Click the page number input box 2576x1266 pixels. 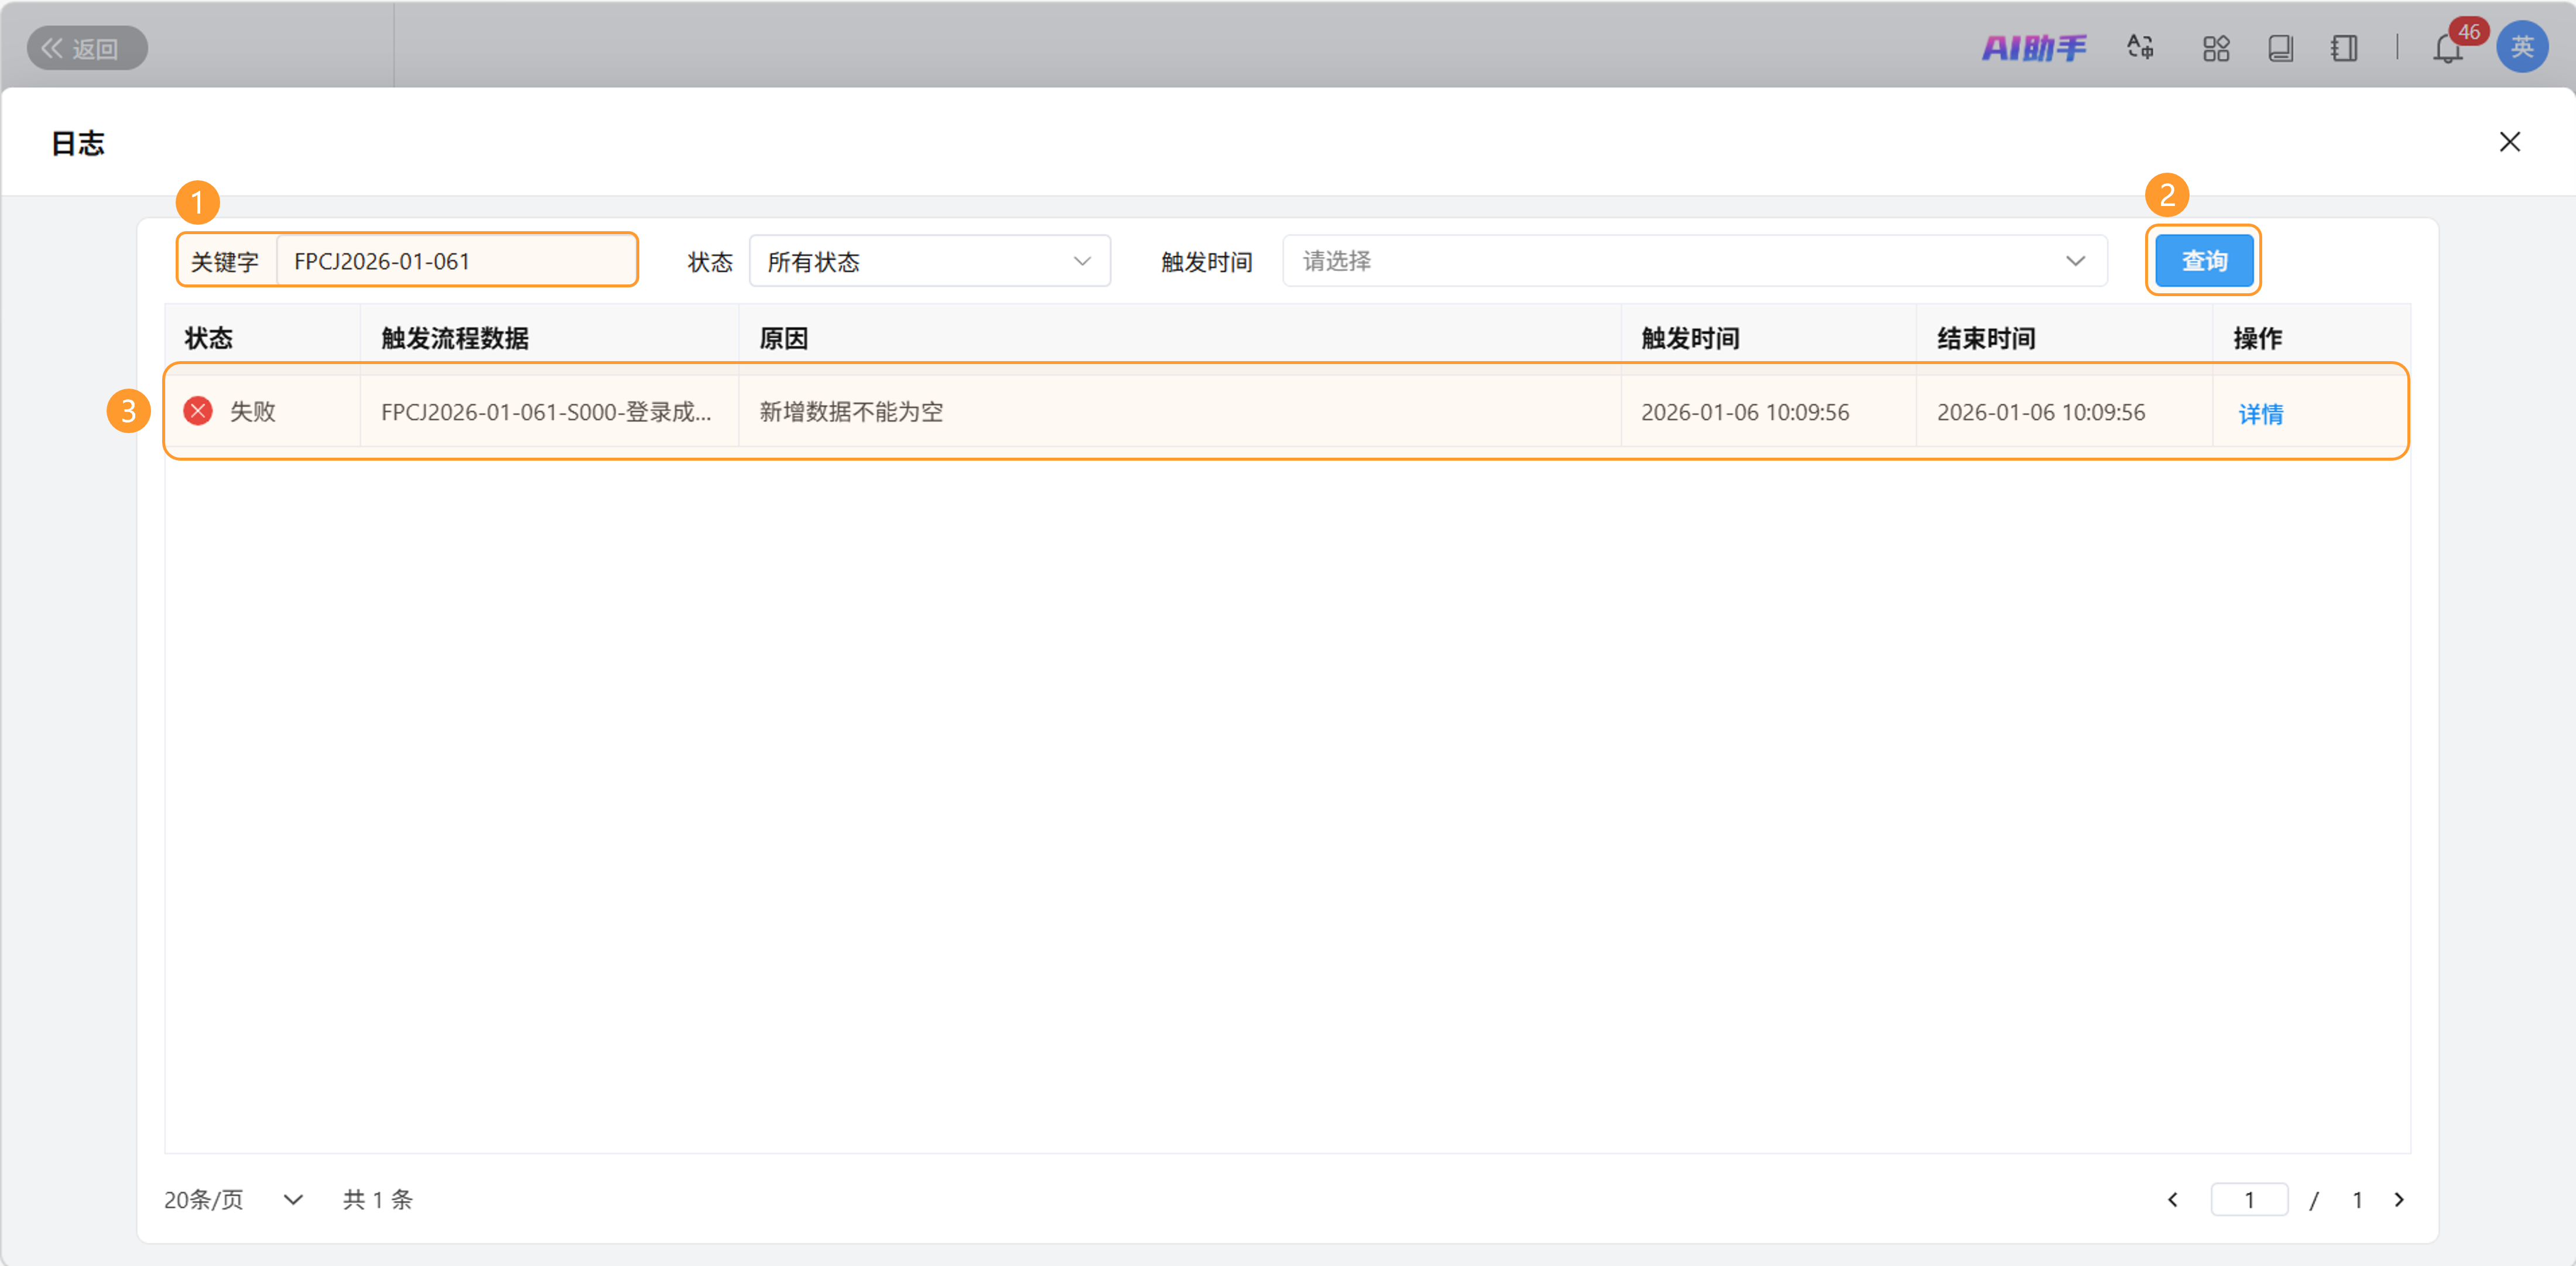(2249, 1199)
